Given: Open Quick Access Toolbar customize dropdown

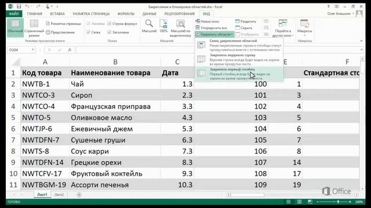Looking at the screenshot, I should pos(57,6).
